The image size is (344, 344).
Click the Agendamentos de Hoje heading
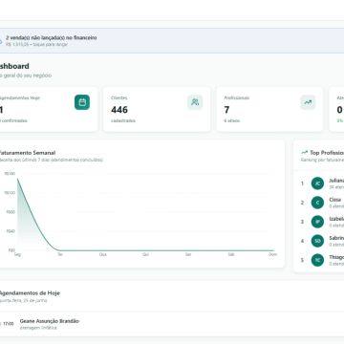coord(30,293)
